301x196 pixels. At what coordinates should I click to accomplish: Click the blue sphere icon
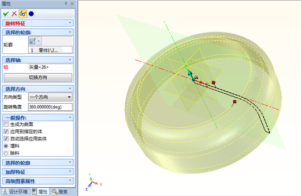click(31, 14)
